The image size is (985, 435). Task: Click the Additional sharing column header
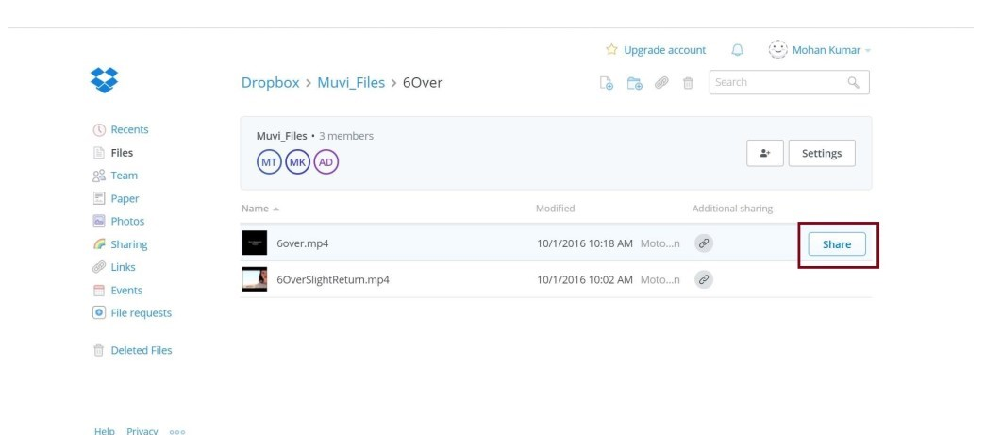tap(732, 209)
